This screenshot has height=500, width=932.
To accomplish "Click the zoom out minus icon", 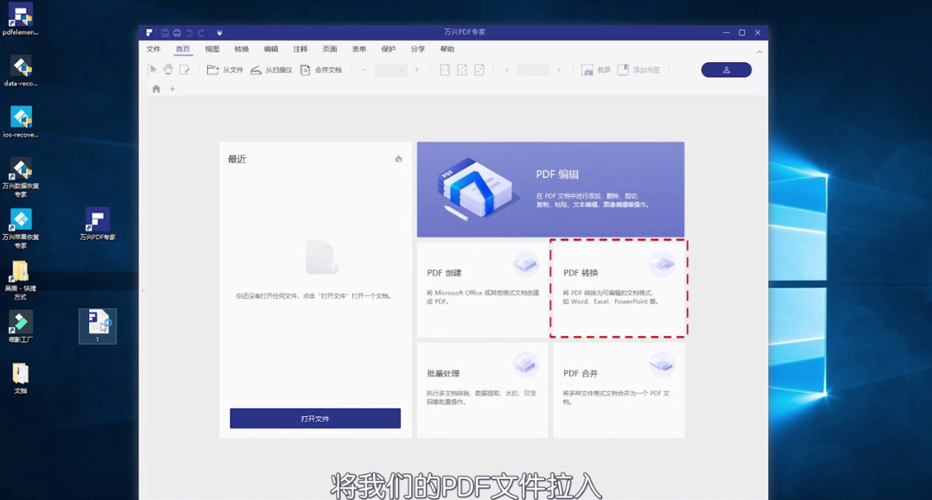I will [x=365, y=70].
